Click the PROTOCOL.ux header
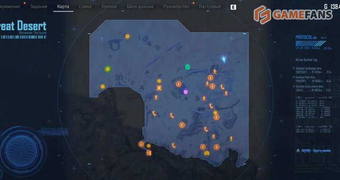The height and width of the screenshot is (180, 340). click(306, 37)
